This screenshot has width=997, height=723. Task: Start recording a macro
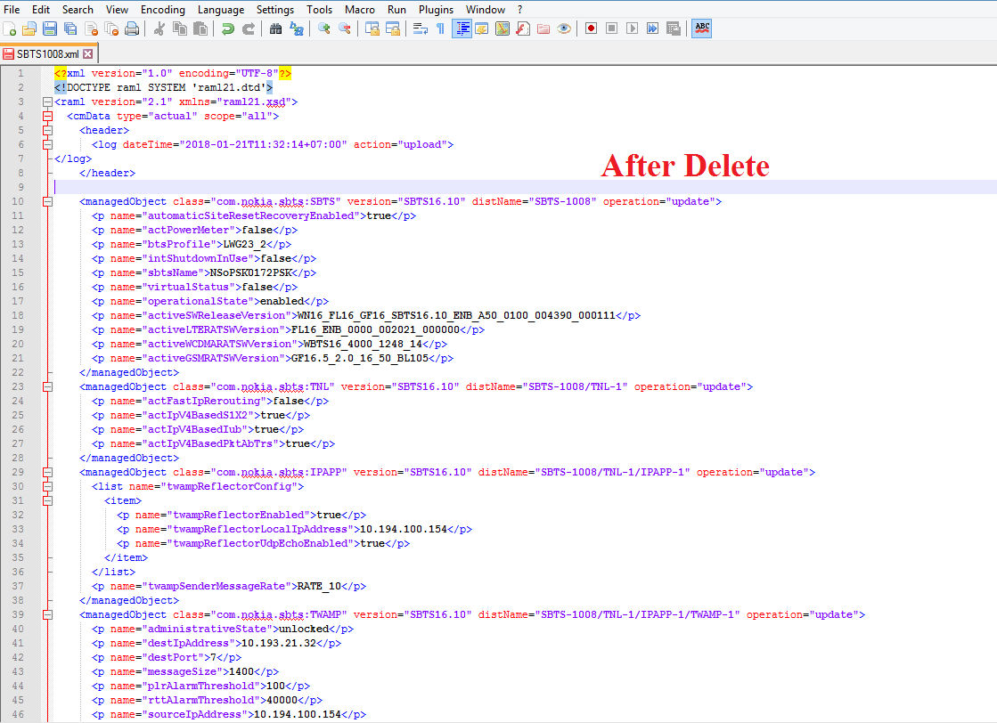click(590, 28)
